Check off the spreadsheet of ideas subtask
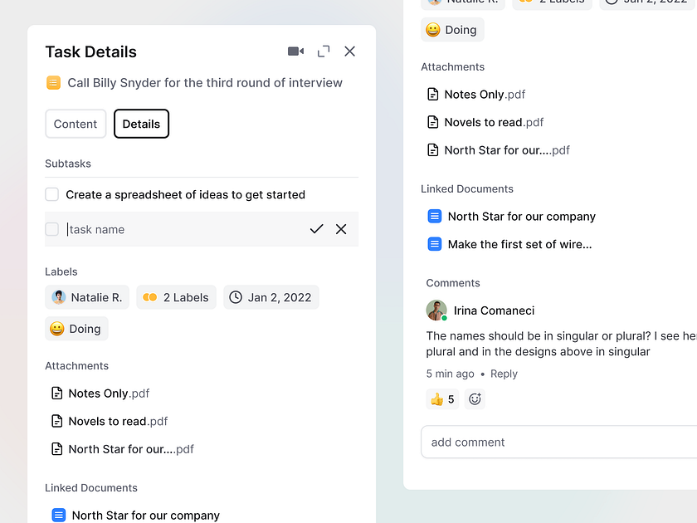Image resolution: width=697 pixels, height=523 pixels. [x=51, y=194]
